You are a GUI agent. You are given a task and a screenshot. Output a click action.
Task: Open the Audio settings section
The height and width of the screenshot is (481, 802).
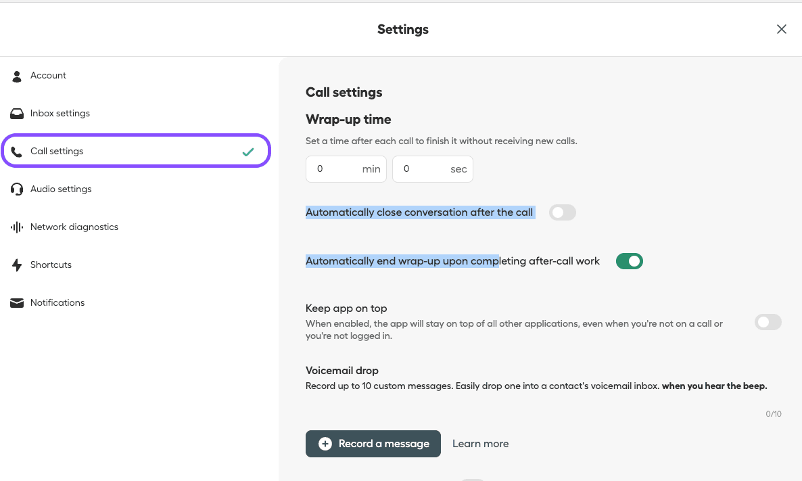61,189
